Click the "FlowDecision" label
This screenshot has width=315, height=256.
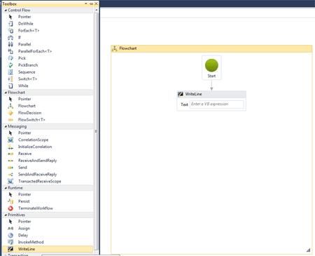[x=30, y=113]
